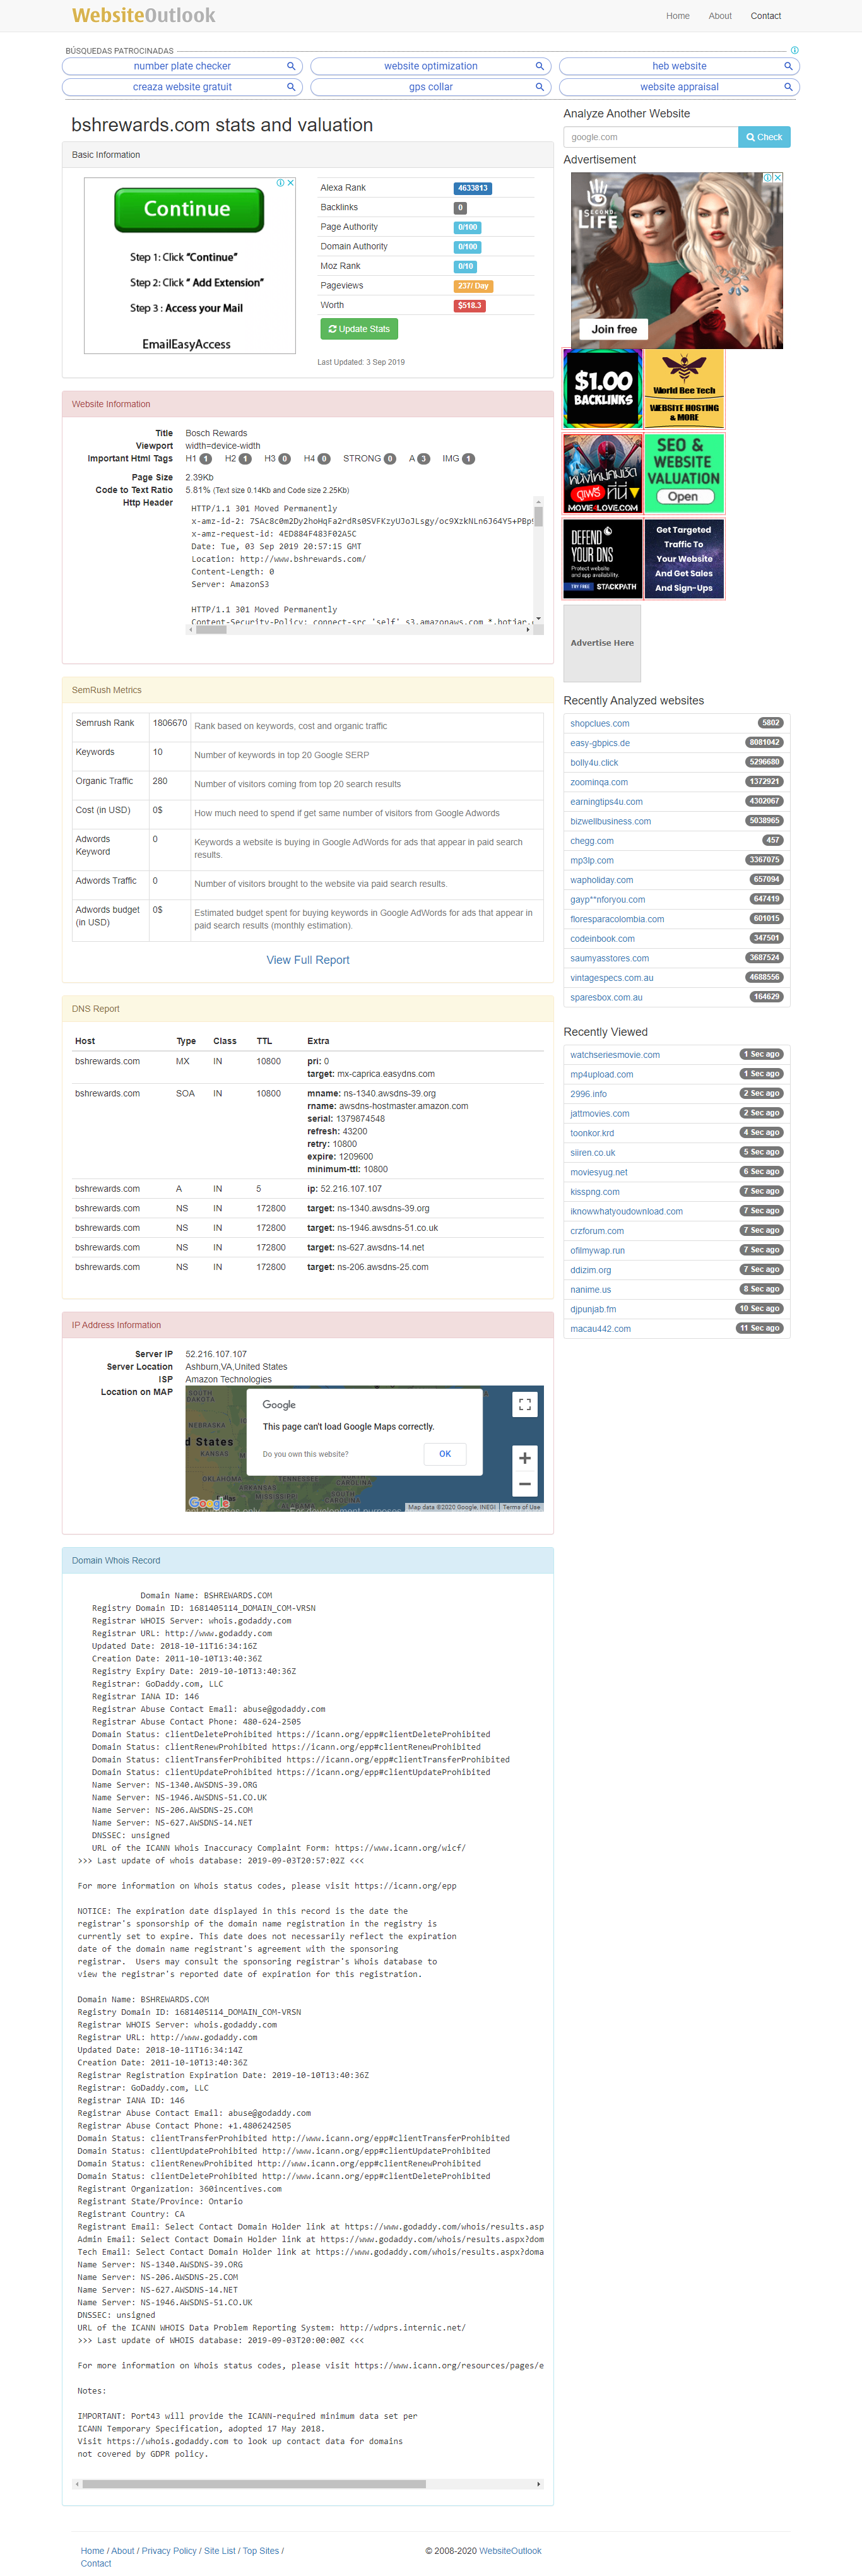Viewport: 862px width, 2576px height.
Task: Open the $1.00 Backlinks ad thumbnail
Action: tap(603, 388)
